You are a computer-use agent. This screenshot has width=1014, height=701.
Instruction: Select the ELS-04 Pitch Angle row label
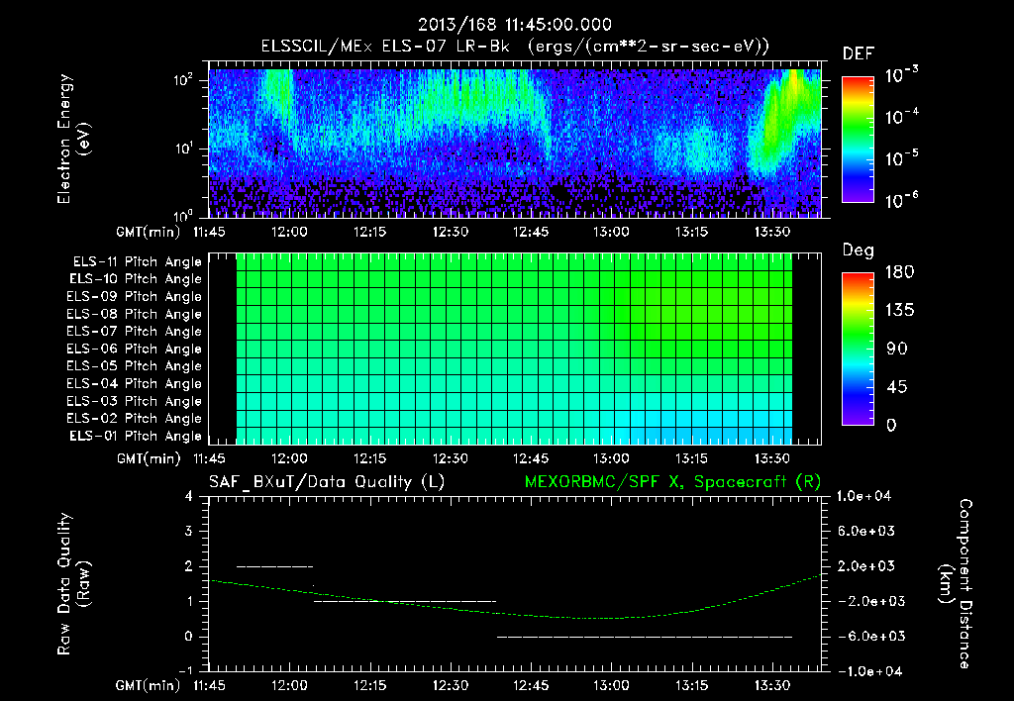pos(135,384)
